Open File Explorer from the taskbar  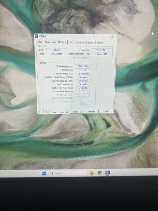point(92,173)
